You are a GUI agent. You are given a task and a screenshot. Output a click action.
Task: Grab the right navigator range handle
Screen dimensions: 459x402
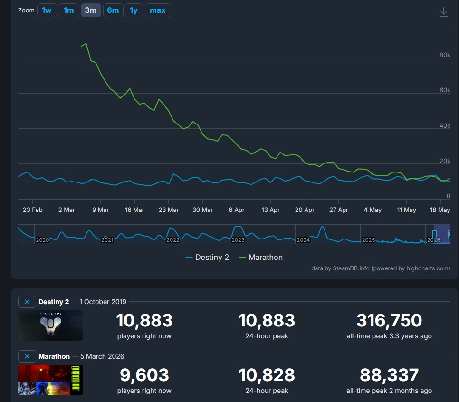[x=449, y=234]
